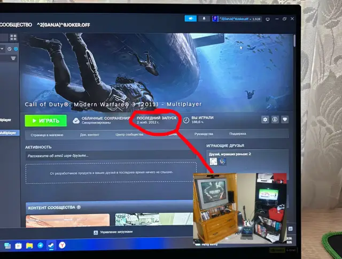The height and width of the screenshot is (259, 342).
Task: Click the game info icon
Action: (x=275, y=119)
